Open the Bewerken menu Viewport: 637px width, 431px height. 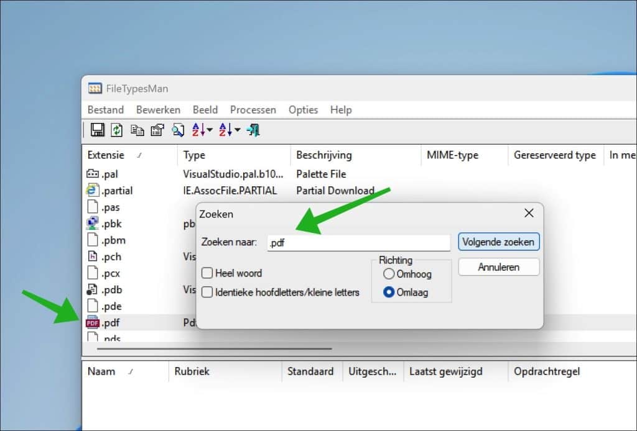[158, 109]
